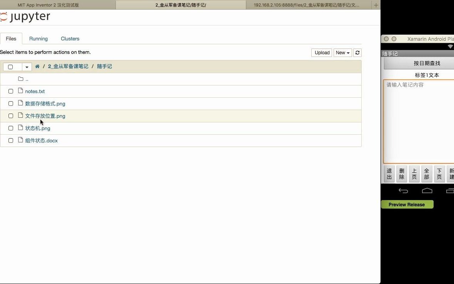Click the Jupyter logo
The width and height of the screenshot is (454, 284).
pyautogui.click(x=25, y=17)
